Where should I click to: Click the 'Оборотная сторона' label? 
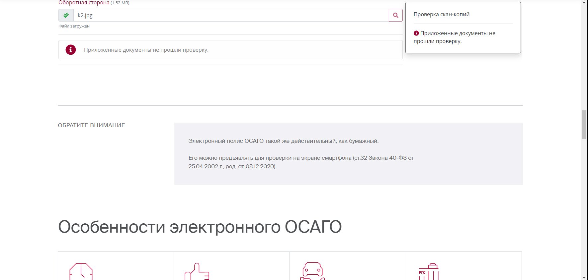coord(84,3)
